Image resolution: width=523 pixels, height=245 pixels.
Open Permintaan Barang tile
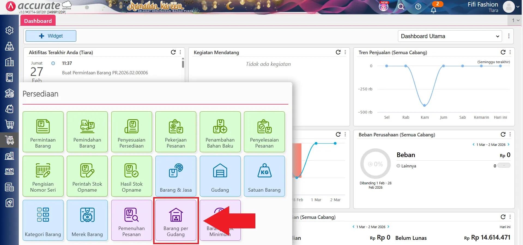[x=43, y=132]
